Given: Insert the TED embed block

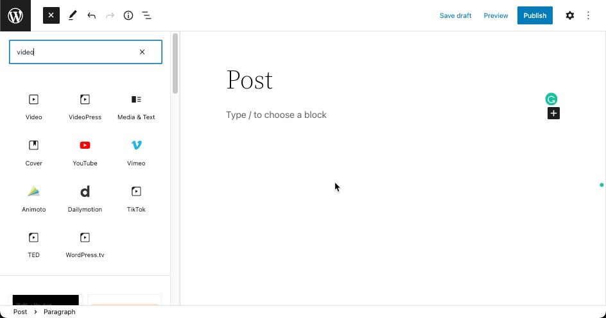Looking at the screenshot, I should click(33, 244).
